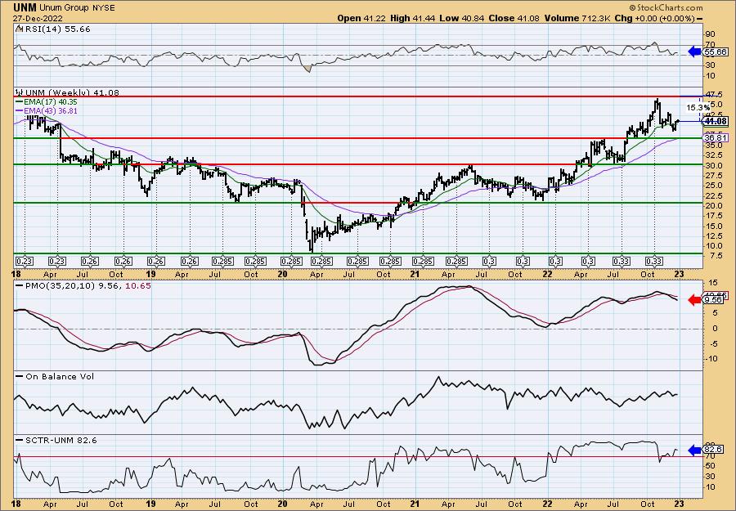Click year 21 on the bottom time axis
Viewport: 736px width, 511px height.
415,504
